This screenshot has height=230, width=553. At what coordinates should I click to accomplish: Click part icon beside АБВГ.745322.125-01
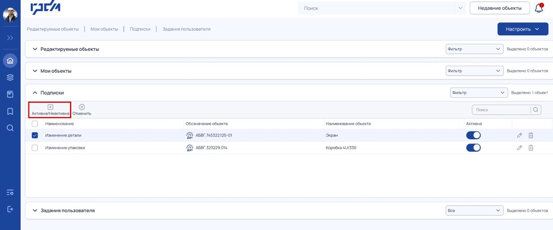click(x=190, y=135)
